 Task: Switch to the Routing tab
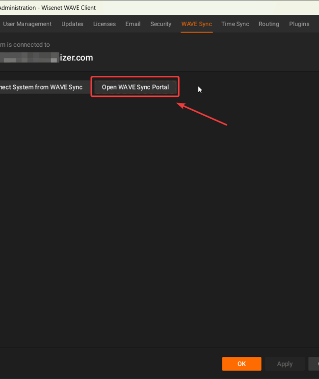coord(268,24)
